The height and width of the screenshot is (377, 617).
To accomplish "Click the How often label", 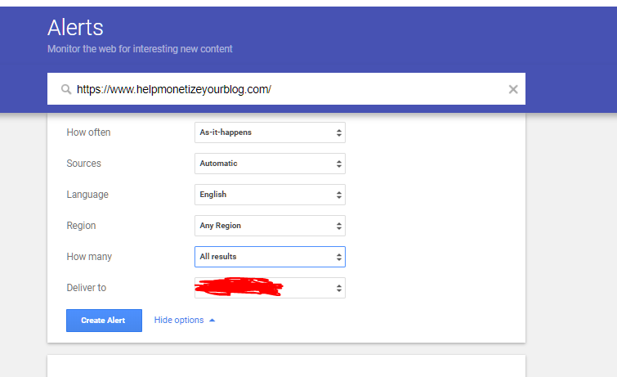I will (x=88, y=132).
